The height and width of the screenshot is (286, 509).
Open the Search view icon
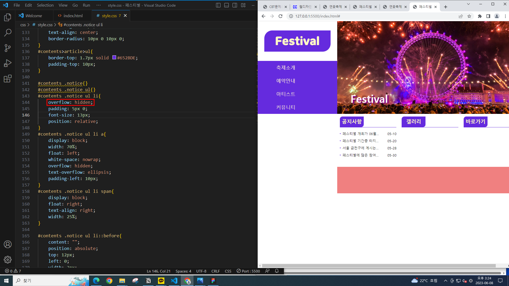[x=8, y=33]
